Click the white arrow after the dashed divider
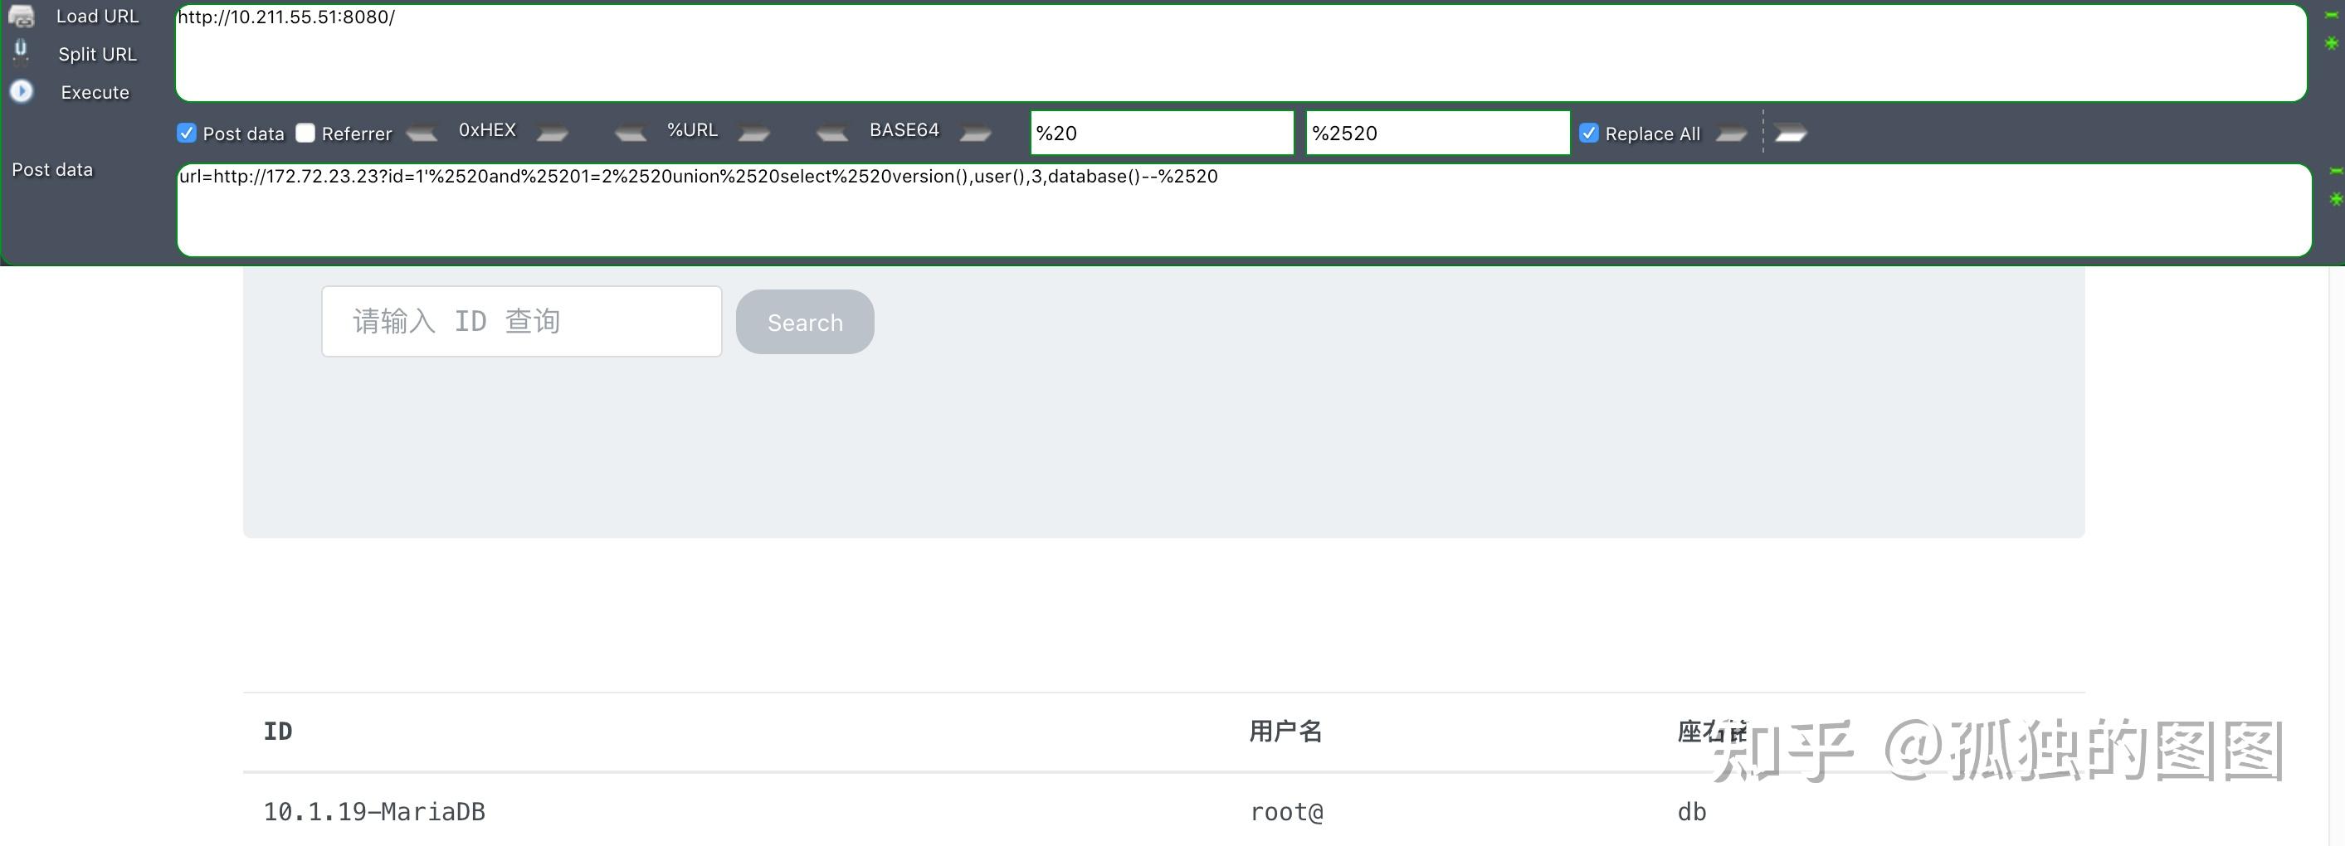 pos(1790,132)
